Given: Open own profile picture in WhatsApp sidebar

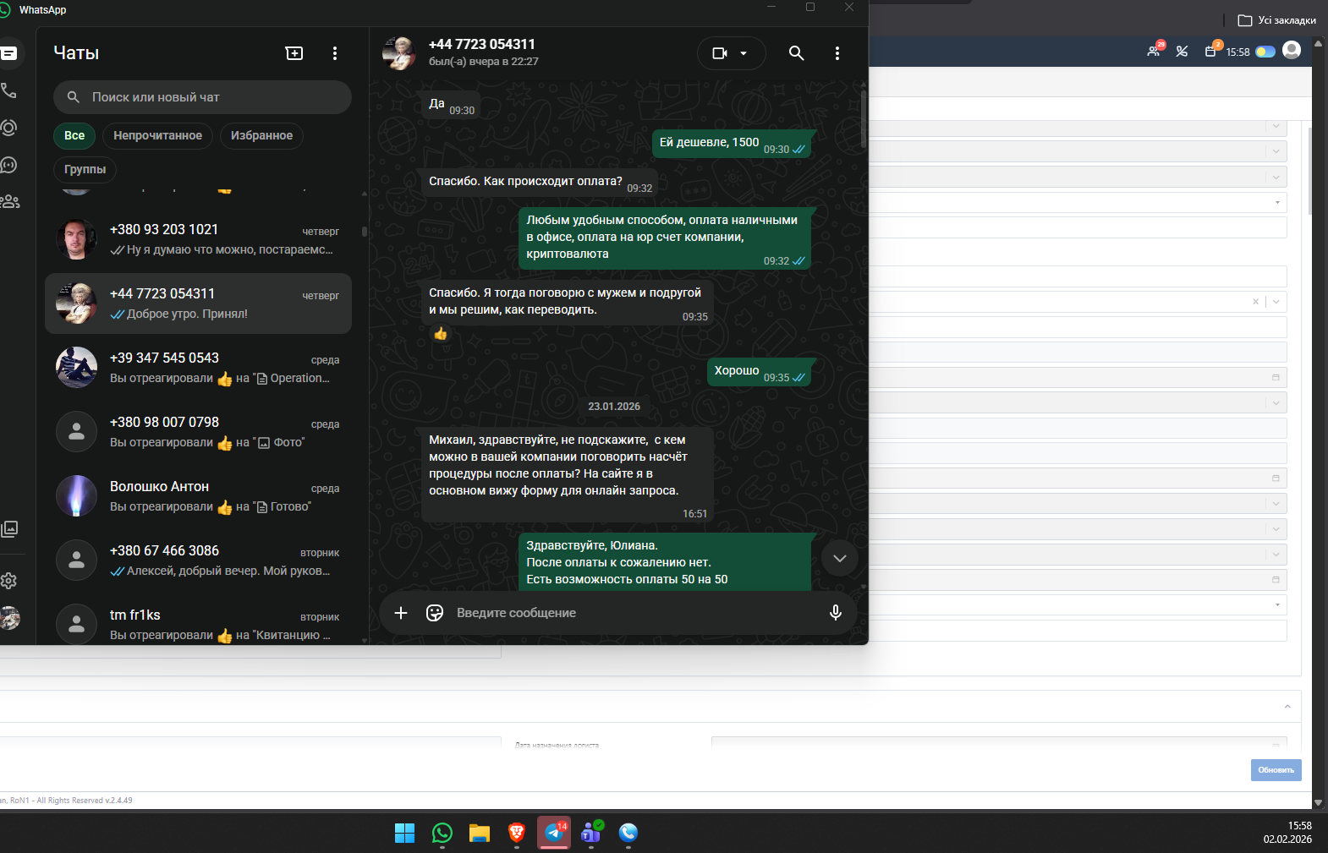Looking at the screenshot, I should (x=9, y=618).
